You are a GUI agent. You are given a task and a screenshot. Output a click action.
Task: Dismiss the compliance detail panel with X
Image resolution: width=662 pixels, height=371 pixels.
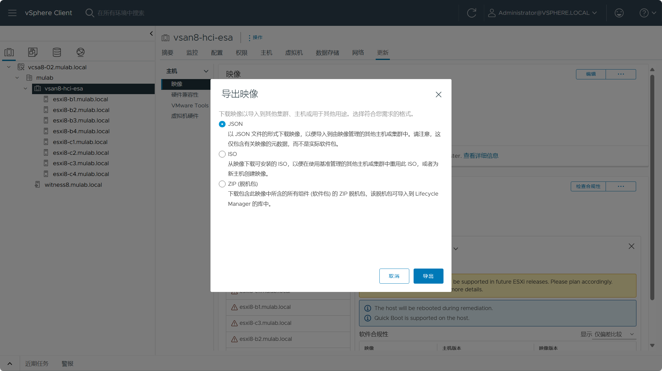click(x=631, y=246)
